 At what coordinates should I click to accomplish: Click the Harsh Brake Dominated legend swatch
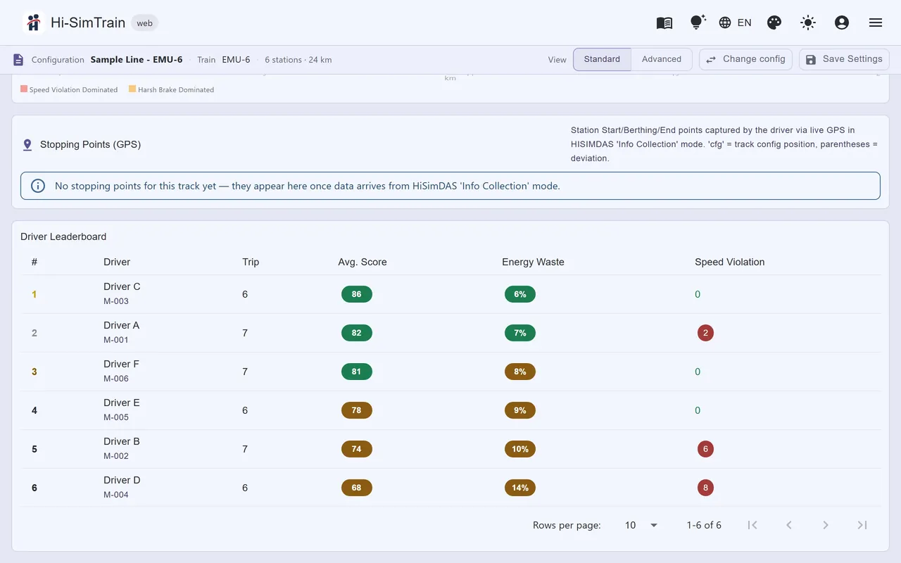tap(132, 89)
